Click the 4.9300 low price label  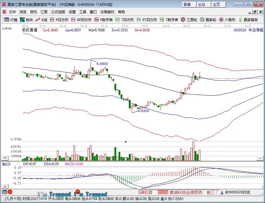click(x=143, y=111)
